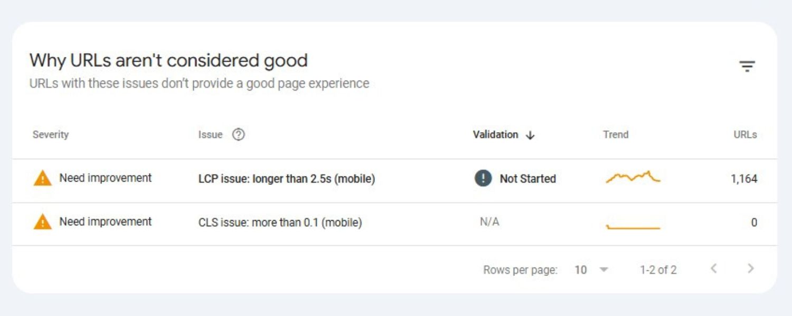Sort by the Validation column header
The width and height of the screenshot is (792, 316).
pos(495,135)
